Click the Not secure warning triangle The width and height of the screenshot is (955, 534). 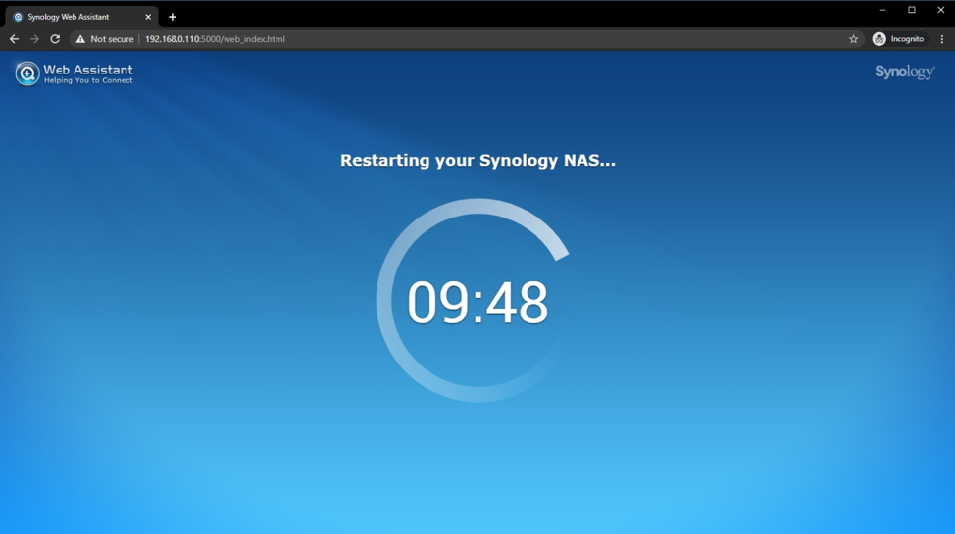[80, 39]
